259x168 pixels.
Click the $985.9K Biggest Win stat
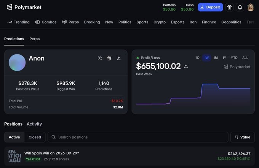click(x=66, y=86)
